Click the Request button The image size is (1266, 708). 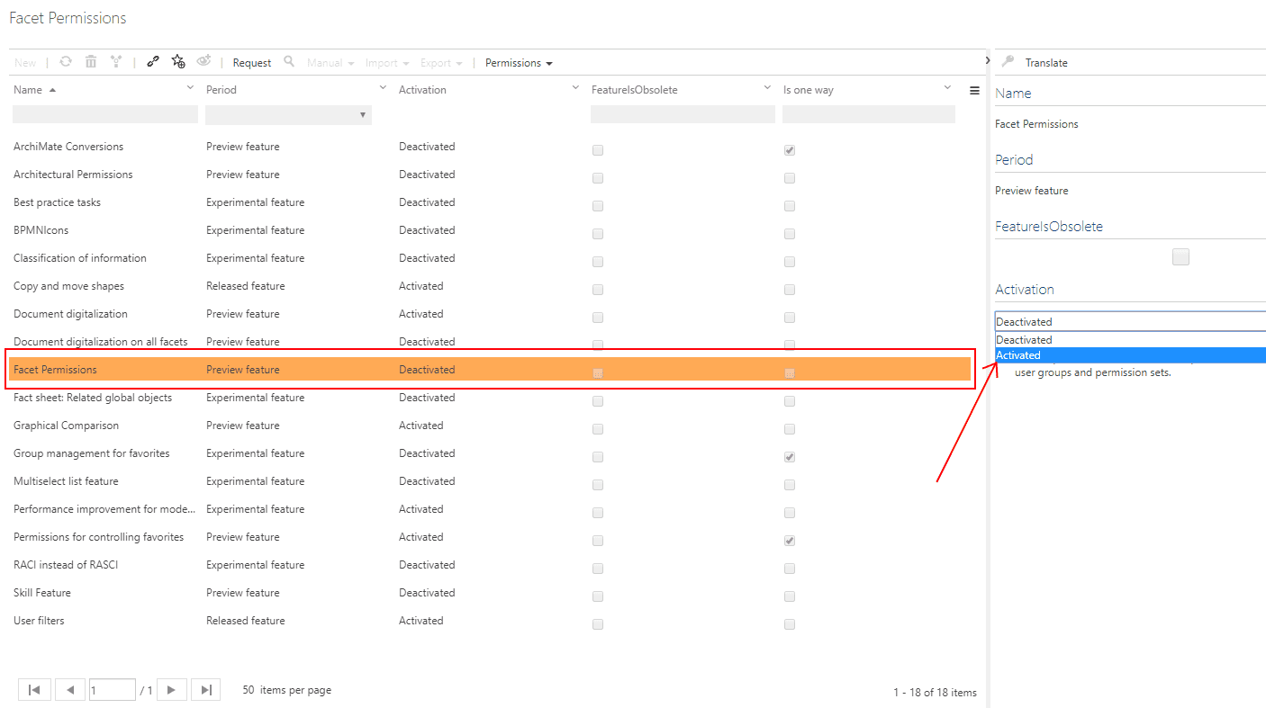252,63
